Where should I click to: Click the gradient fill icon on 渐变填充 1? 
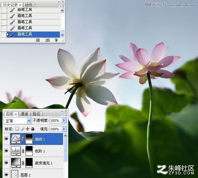(x=16, y=163)
